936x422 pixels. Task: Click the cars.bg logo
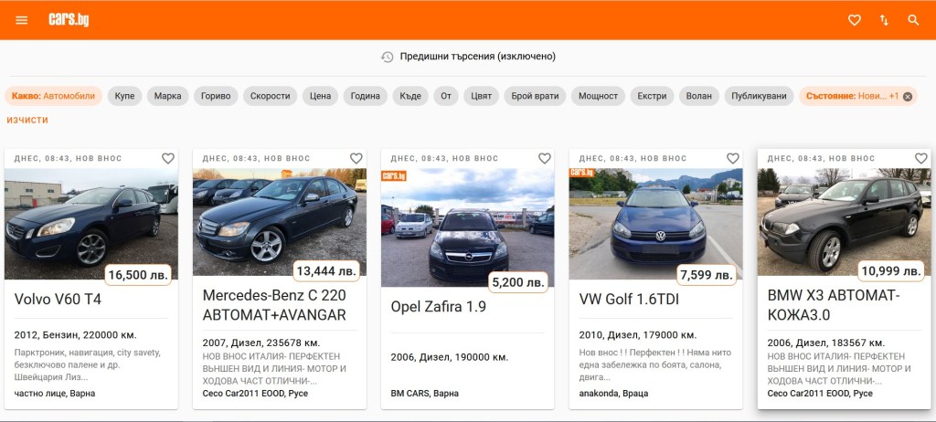tap(69, 20)
